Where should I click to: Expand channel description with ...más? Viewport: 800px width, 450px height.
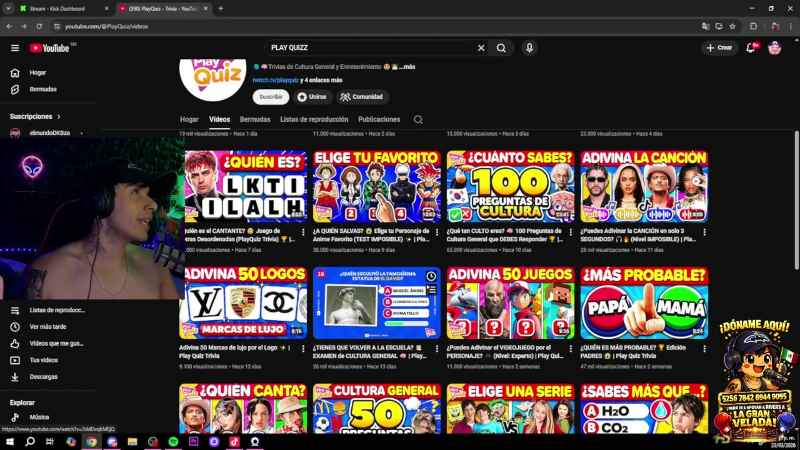[x=407, y=67]
